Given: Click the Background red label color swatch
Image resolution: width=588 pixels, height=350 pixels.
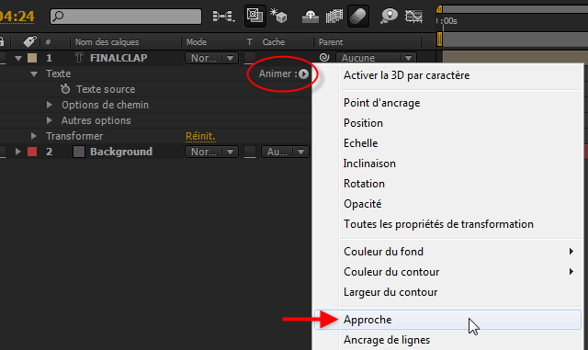Looking at the screenshot, I should click(32, 152).
